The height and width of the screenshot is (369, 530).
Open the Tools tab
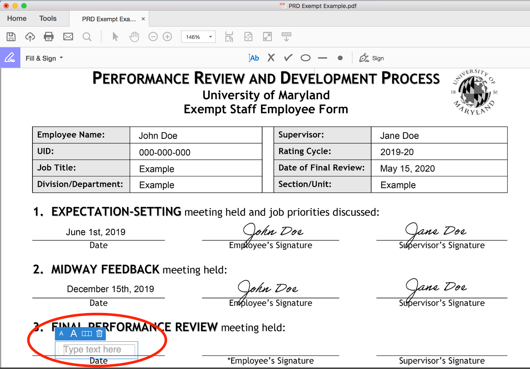(x=48, y=19)
